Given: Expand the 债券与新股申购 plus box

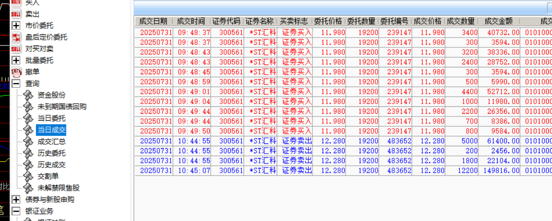Looking at the screenshot, I should (x=16, y=200).
